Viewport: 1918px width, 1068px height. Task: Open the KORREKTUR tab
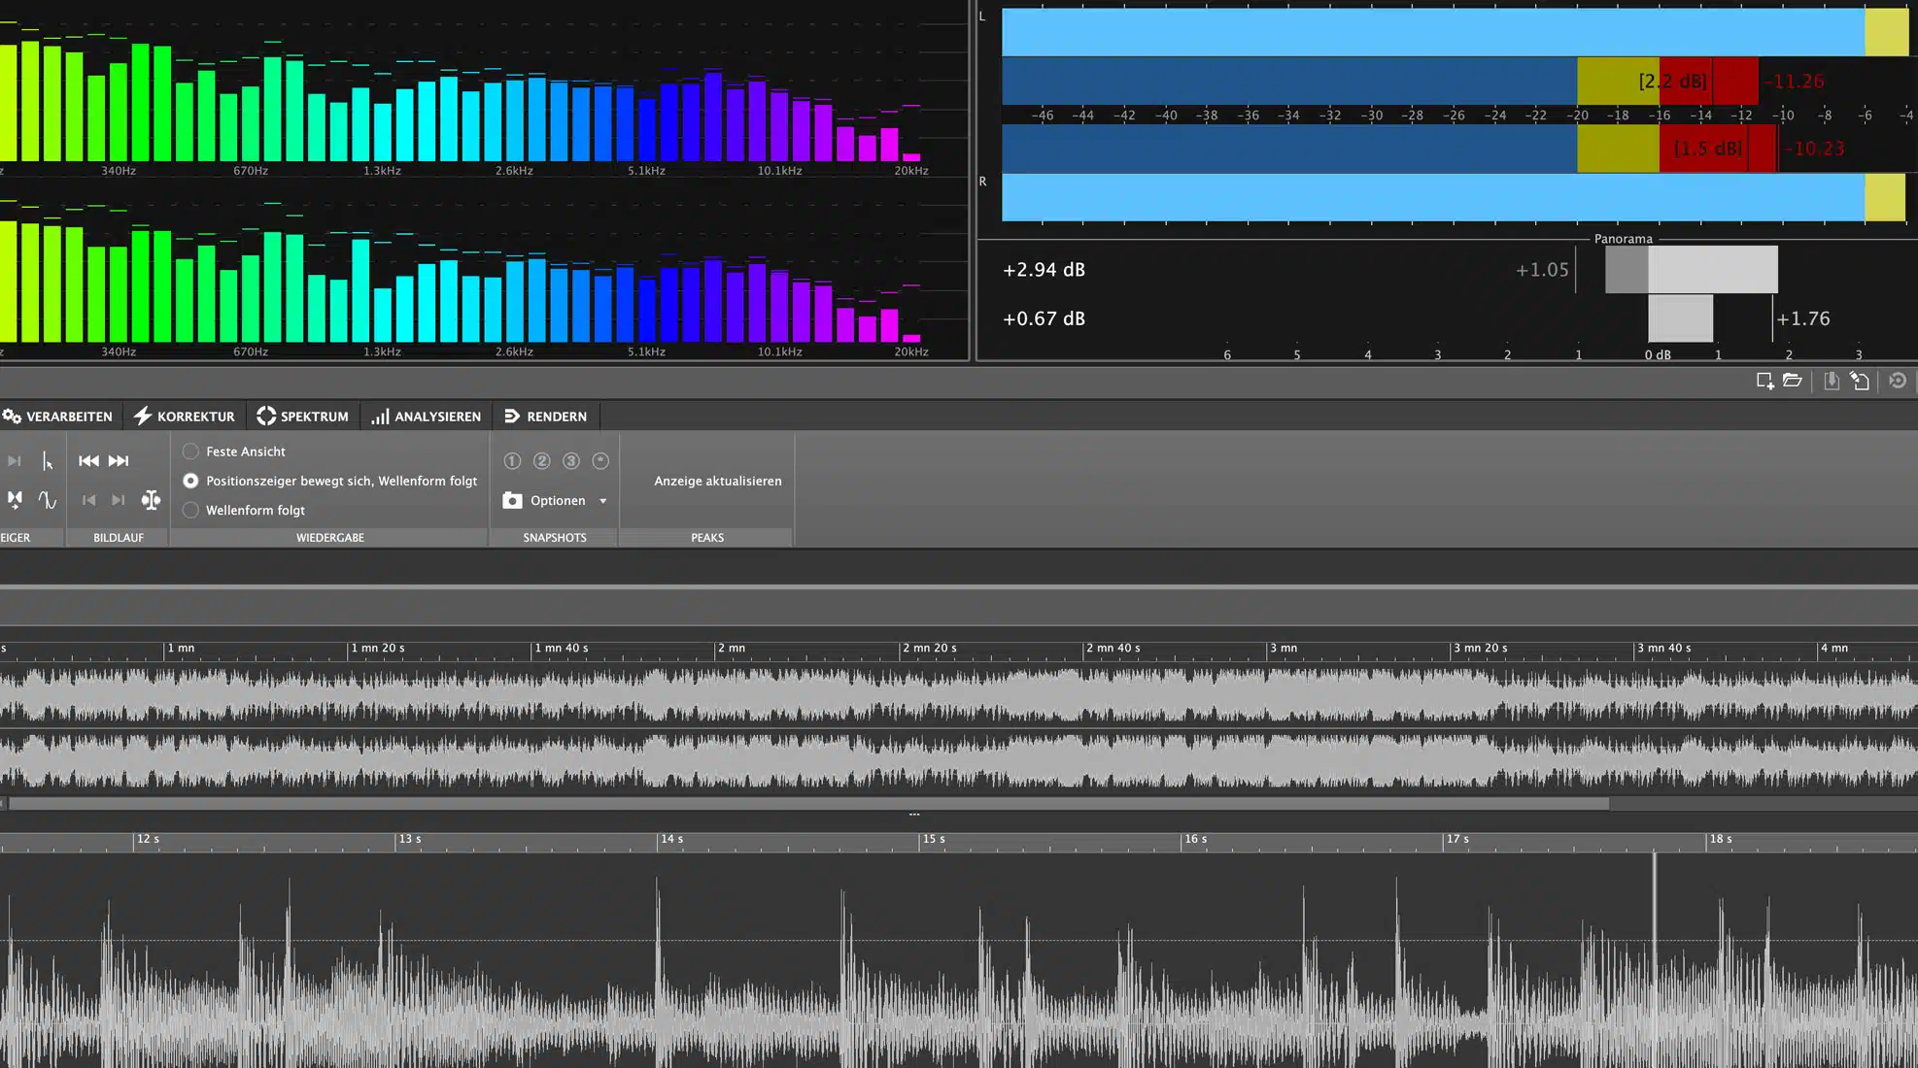(x=184, y=416)
